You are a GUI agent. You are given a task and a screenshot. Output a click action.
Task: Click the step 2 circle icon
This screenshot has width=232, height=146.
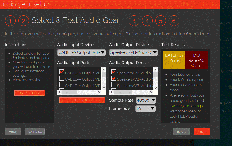(24, 21)
